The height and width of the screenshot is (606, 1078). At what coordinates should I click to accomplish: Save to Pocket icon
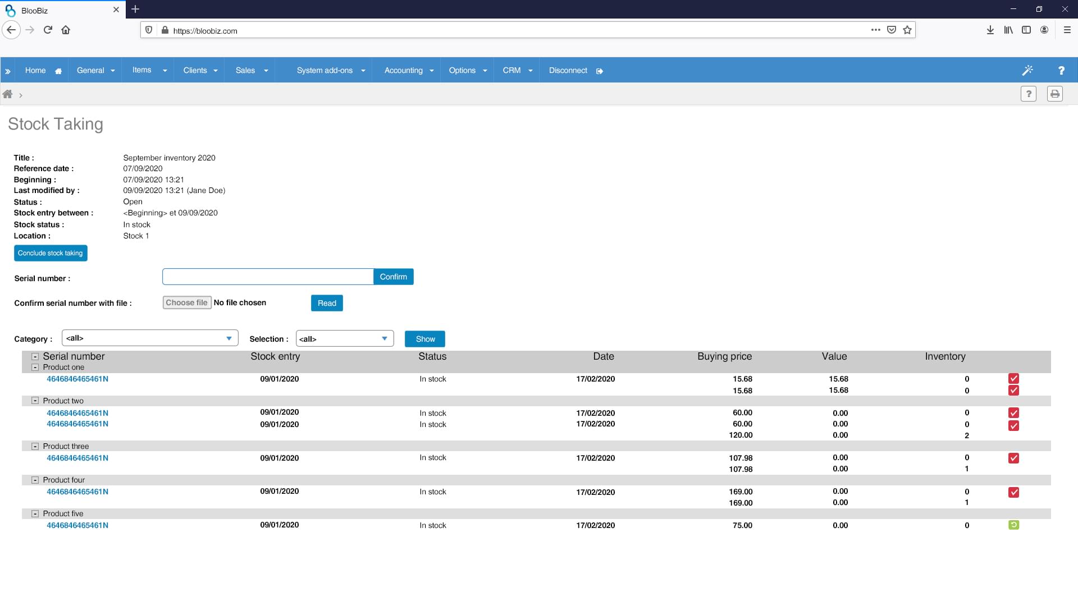[892, 30]
